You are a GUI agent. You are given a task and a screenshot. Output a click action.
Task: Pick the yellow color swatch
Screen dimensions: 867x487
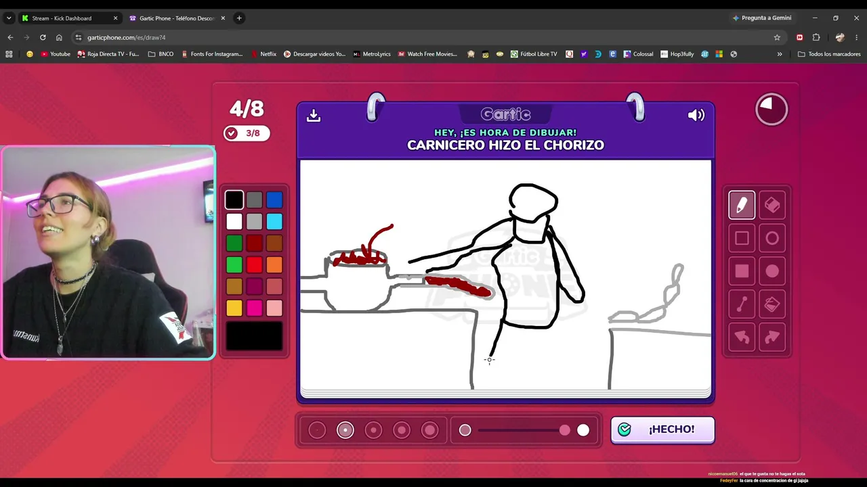pos(234,308)
